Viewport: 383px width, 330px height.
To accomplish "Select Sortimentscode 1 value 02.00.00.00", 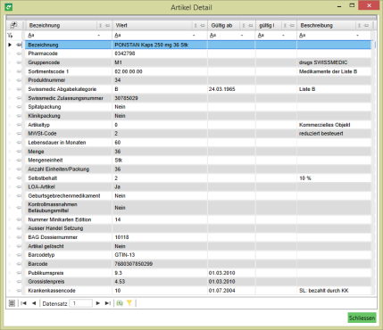I will pos(129,71).
